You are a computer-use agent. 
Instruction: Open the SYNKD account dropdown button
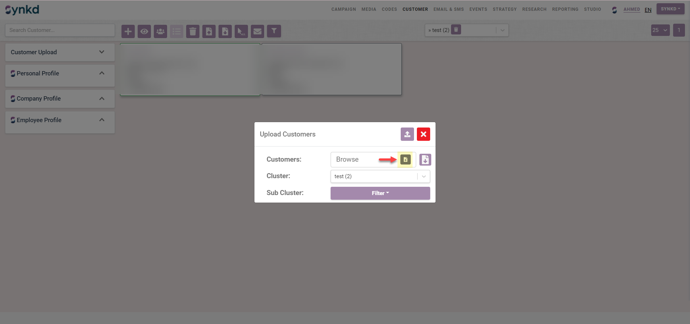pos(670,9)
